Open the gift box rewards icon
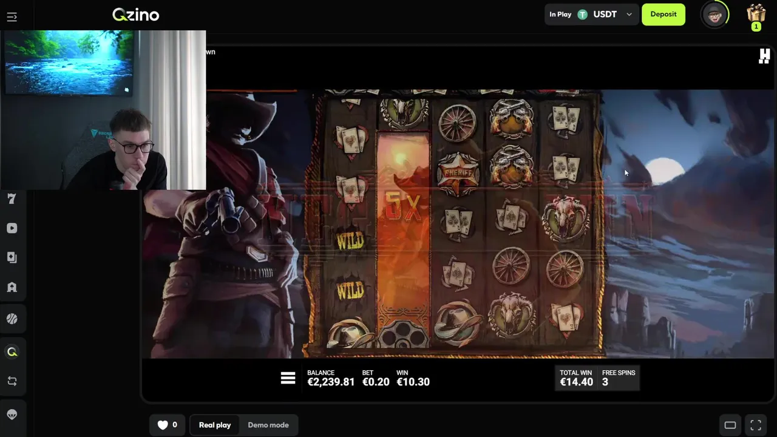Screen dimensions: 777x437 coord(756,13)
